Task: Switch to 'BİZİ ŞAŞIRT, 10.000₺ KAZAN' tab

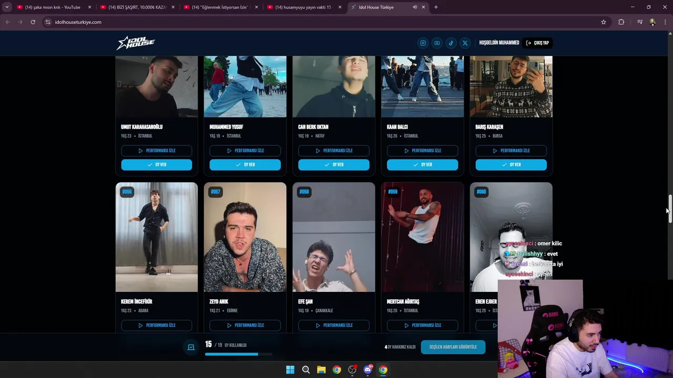Action: (136, 7)
